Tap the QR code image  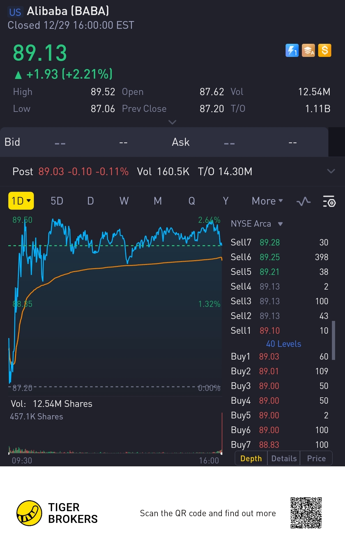click(306, 513)
